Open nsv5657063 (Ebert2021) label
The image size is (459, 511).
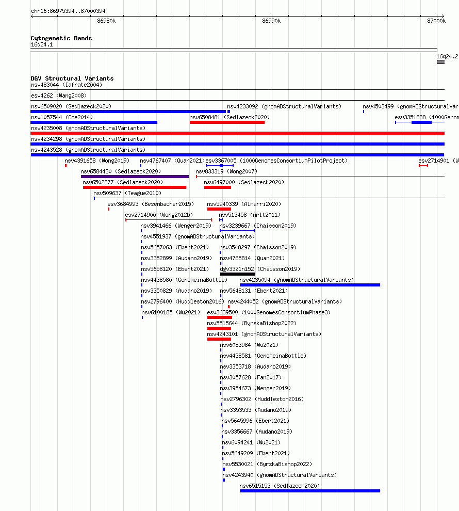[175, 247]
